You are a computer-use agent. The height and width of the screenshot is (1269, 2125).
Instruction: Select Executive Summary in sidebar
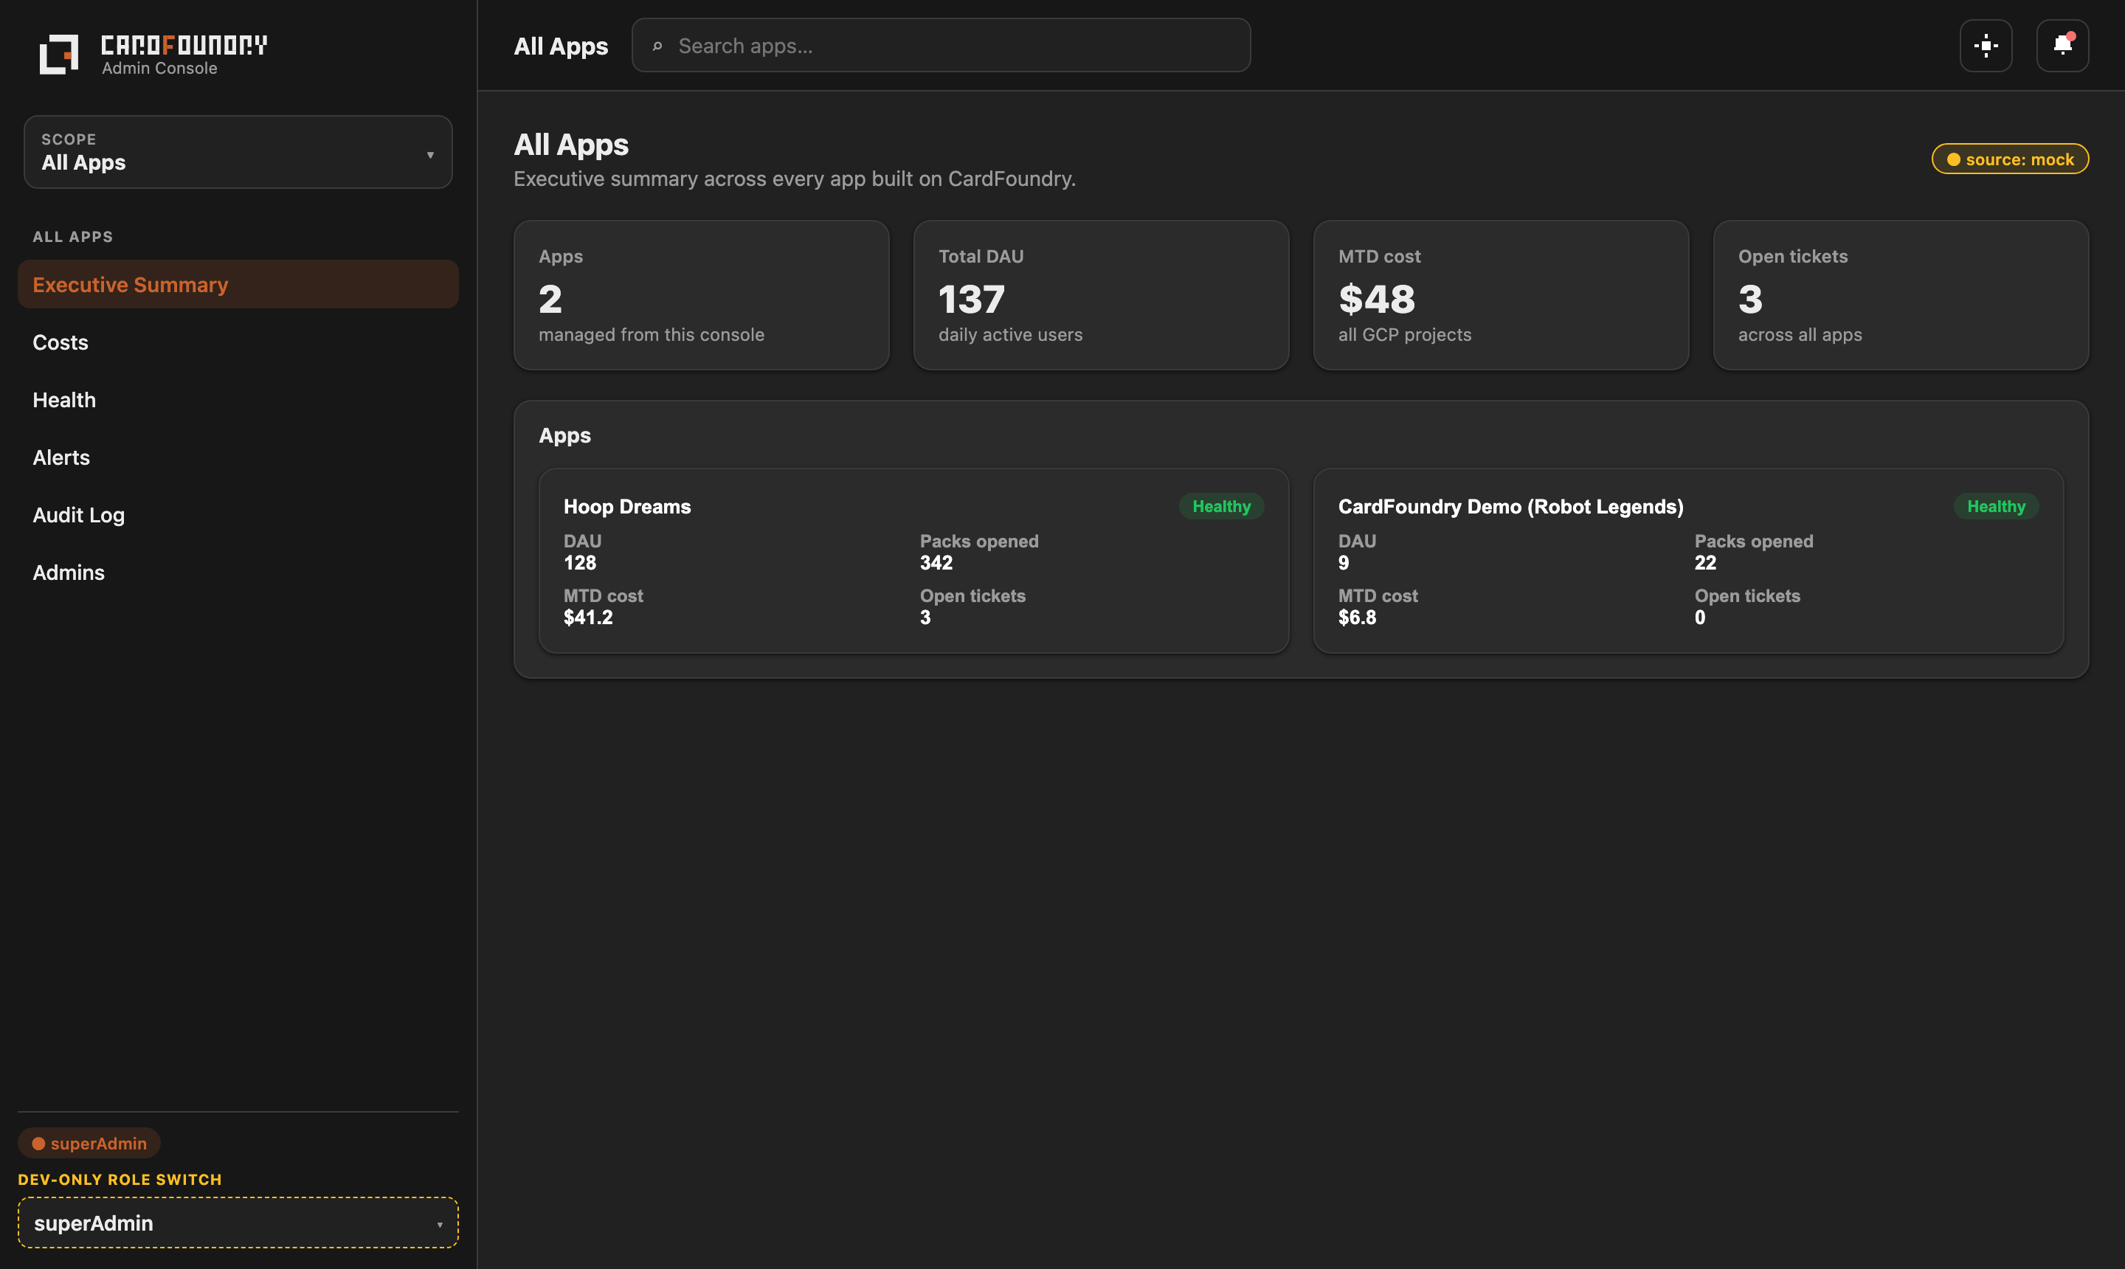238,284
